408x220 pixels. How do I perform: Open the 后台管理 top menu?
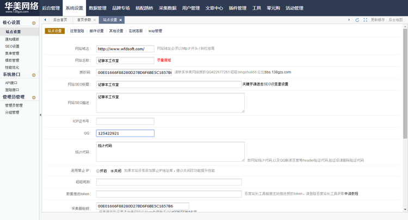tap(51, 8)
